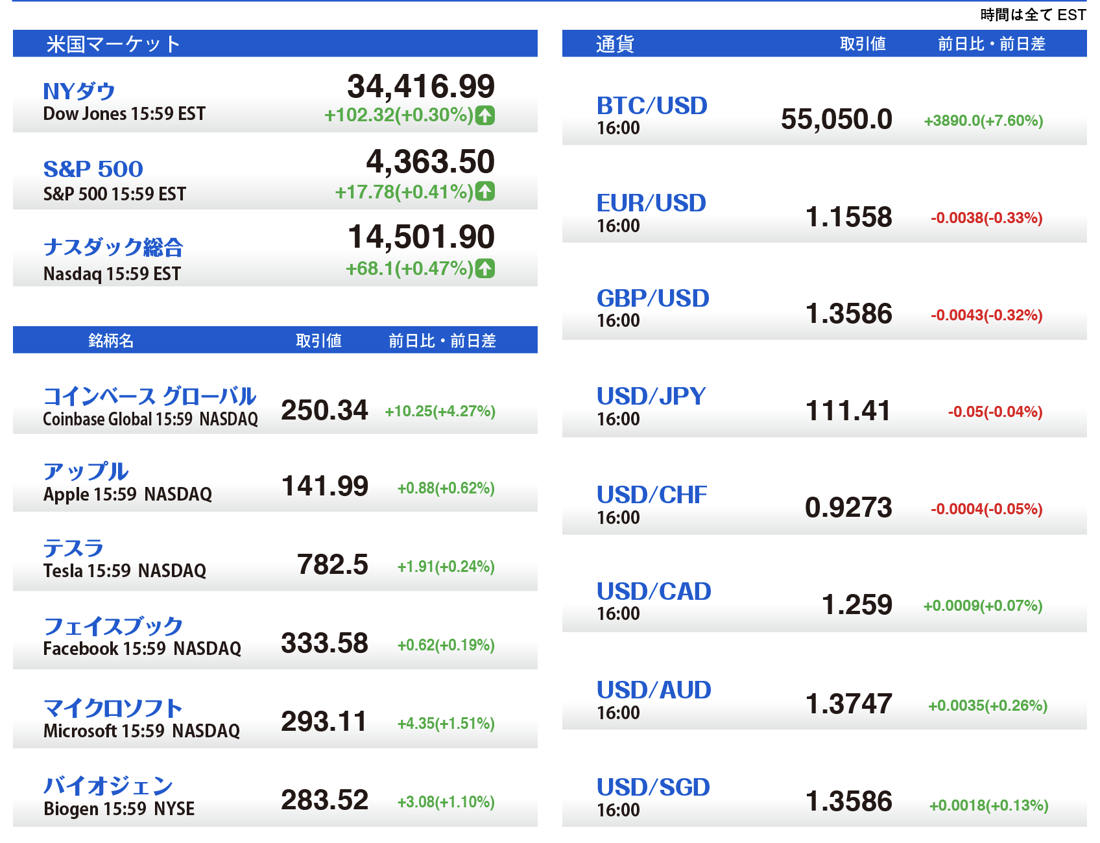View the フェイスブック stock details
Screen dimensions: 1100x843
(113, 626)
